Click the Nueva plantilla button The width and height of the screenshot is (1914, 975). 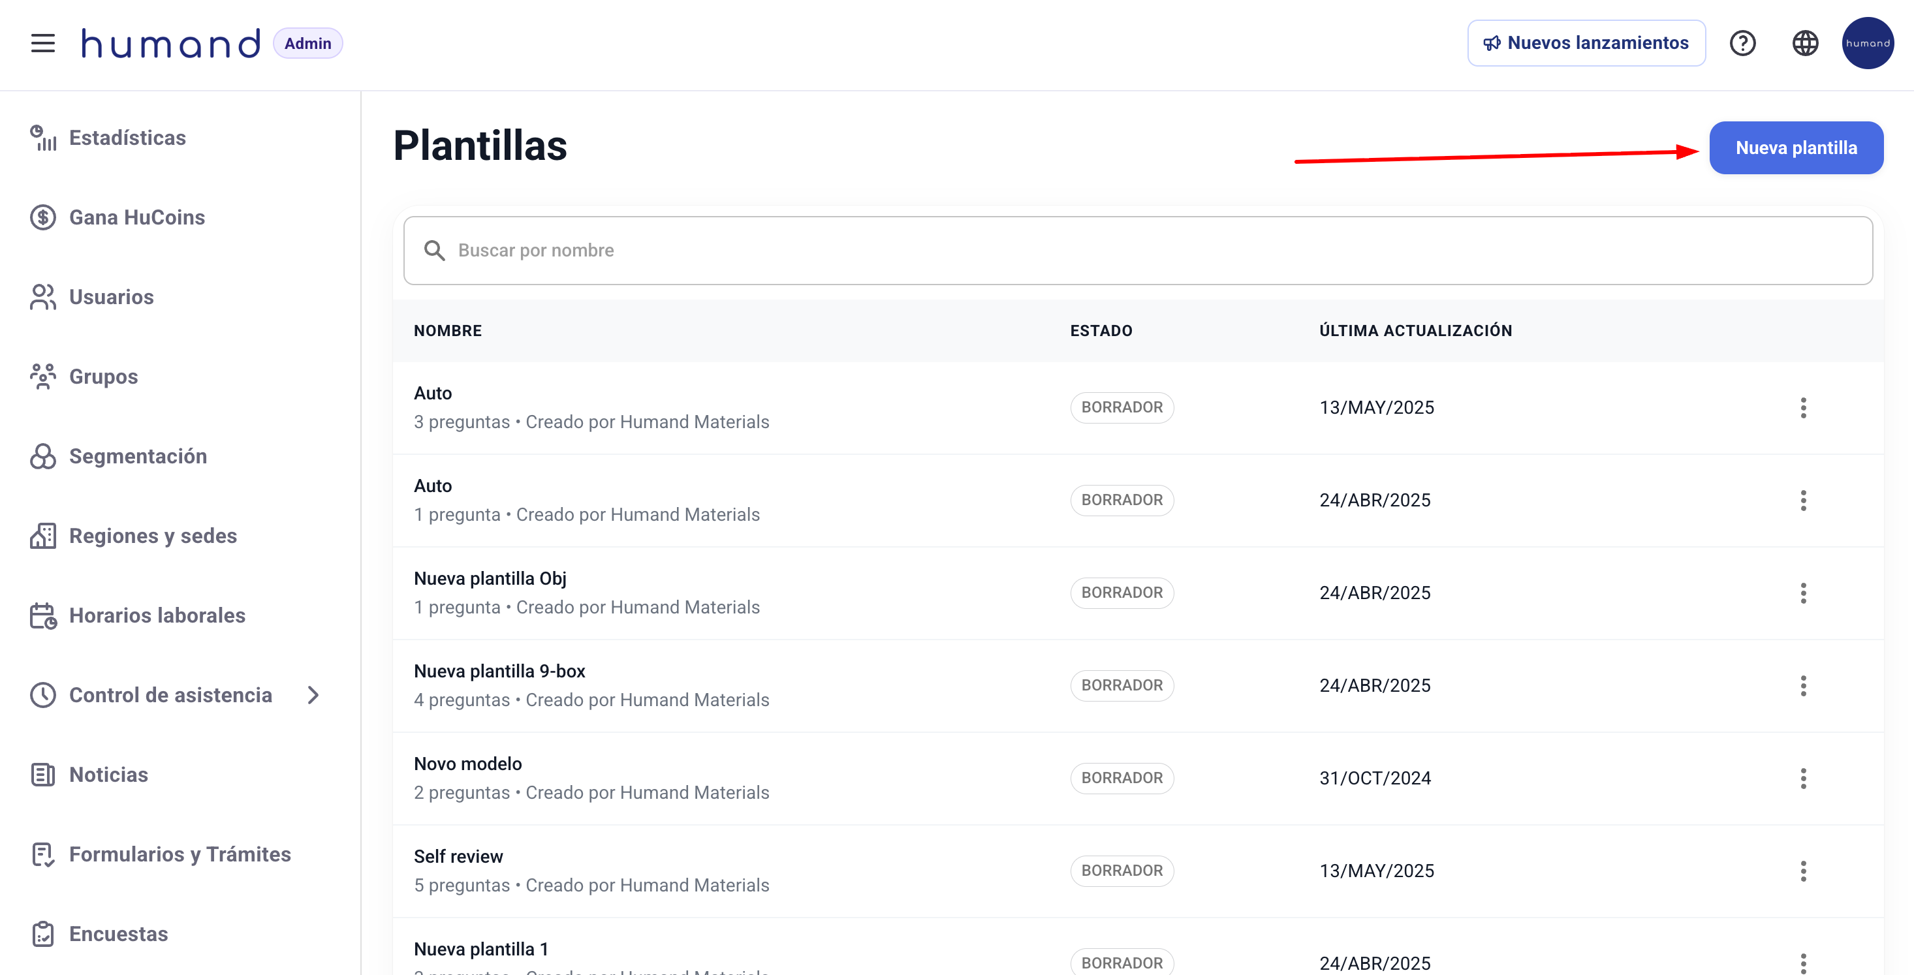(1796, 147)
